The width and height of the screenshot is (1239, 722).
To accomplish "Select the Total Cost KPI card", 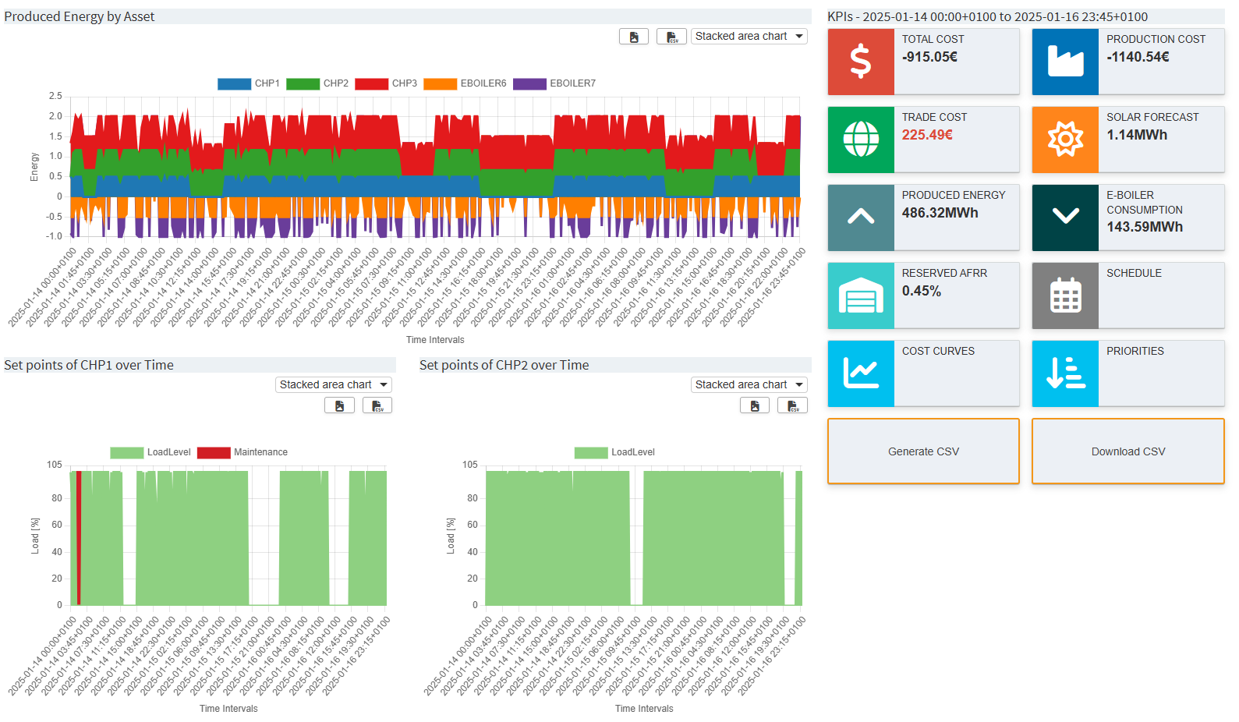I will click(923, 62).
